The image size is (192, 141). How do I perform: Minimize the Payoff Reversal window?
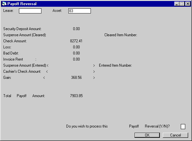(x=177, y=4)
